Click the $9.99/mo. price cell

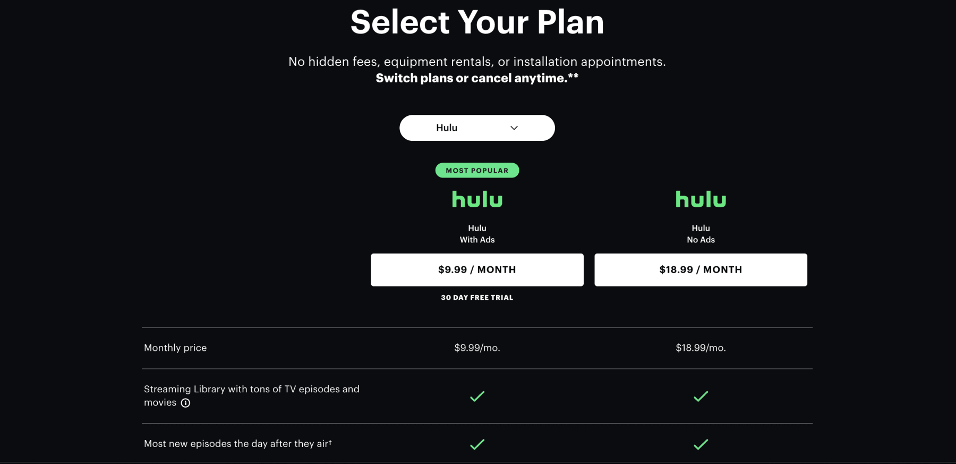click(477, 348)
